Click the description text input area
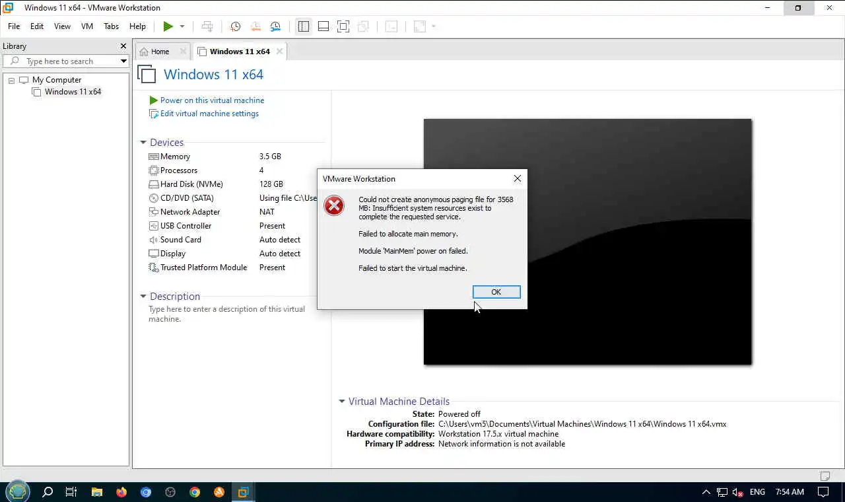Image resolution: width=845 pixels, height=502 pixels. click(228, 314)
